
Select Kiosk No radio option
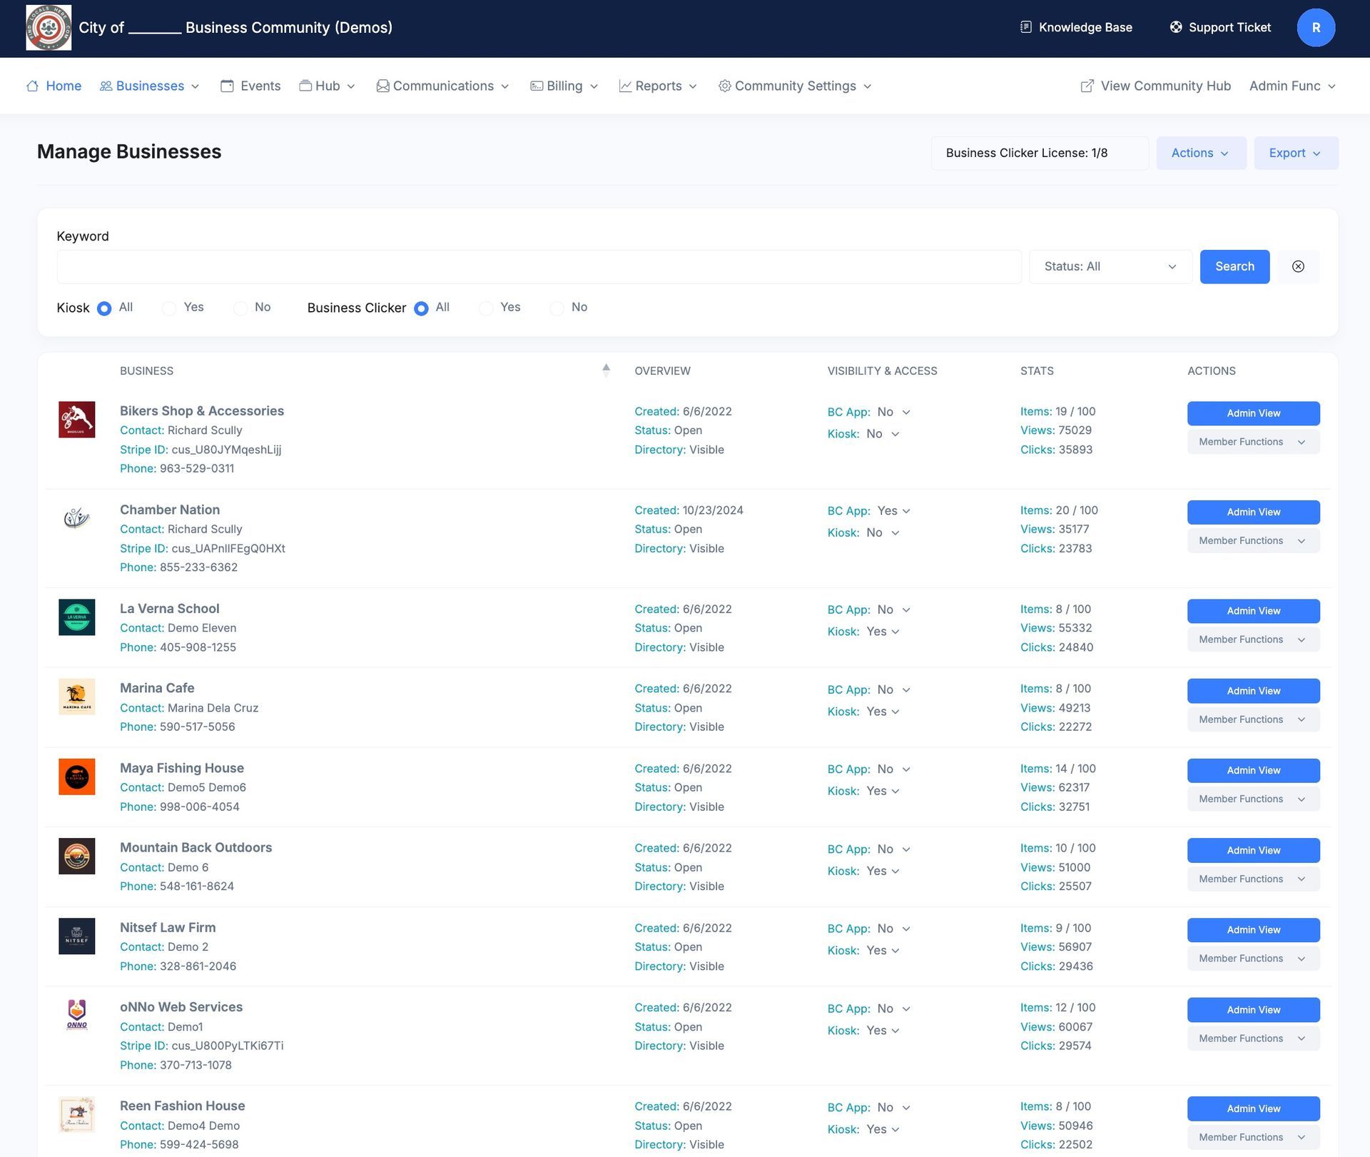click(240, 308)
